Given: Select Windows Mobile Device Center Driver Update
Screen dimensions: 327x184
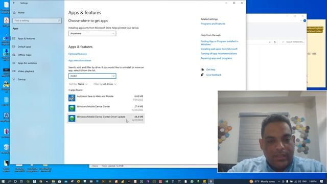Looking at the screenshot, I should pos(106,118).
